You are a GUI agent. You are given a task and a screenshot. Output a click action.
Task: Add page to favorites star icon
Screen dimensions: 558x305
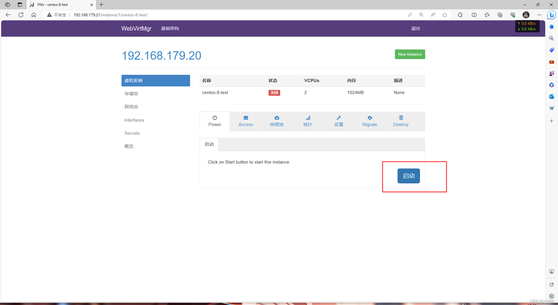tap(445, 15)
